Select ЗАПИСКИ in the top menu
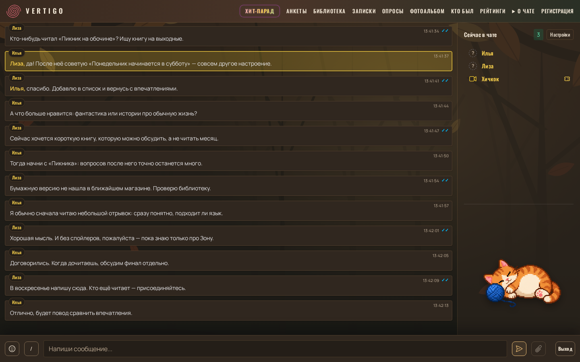The height and width of the screenshot is (362, 580). (x=364, y=11)
